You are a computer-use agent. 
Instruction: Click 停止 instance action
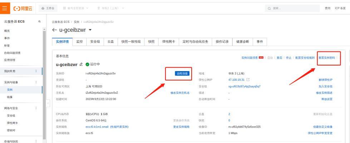click(289, 58)
